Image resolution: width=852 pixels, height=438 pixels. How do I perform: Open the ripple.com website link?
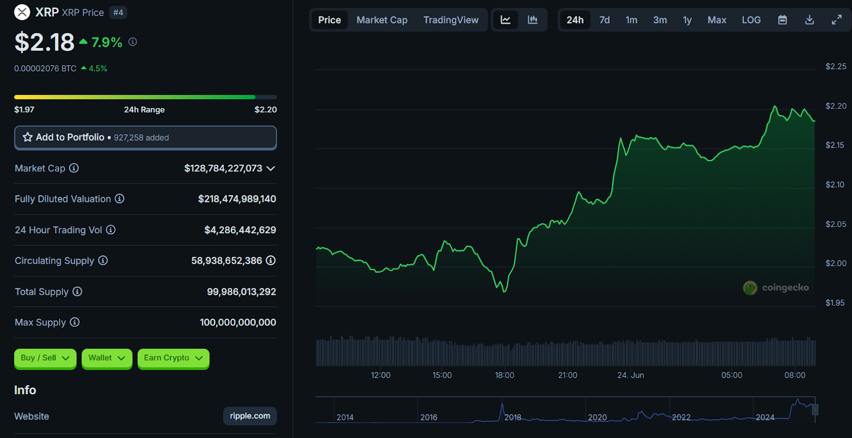(x=250, y=416)
